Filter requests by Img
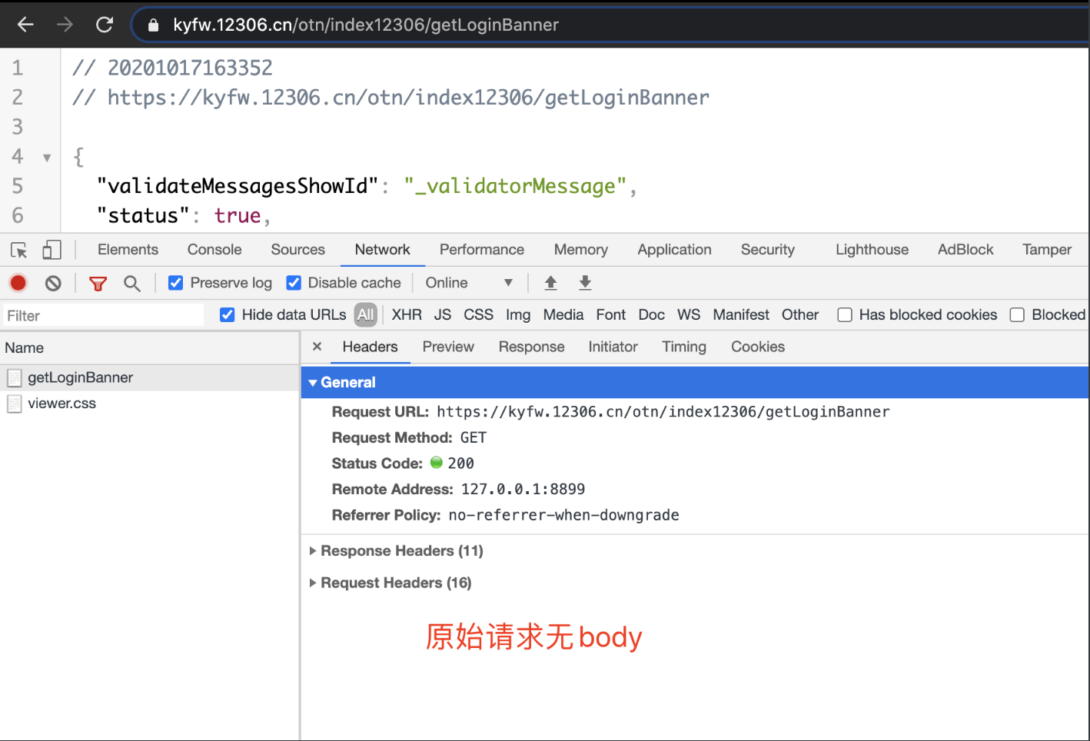1090x741 pixels. [x=518, y=314]
